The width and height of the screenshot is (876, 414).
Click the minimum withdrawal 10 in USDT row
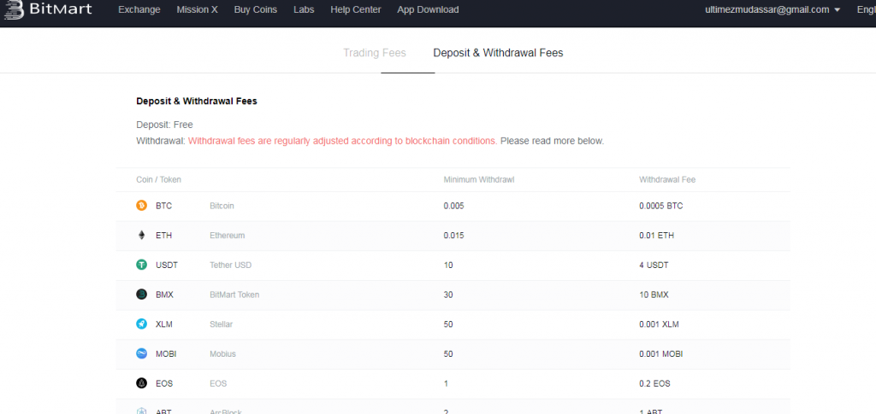click(x=448, y=265)
